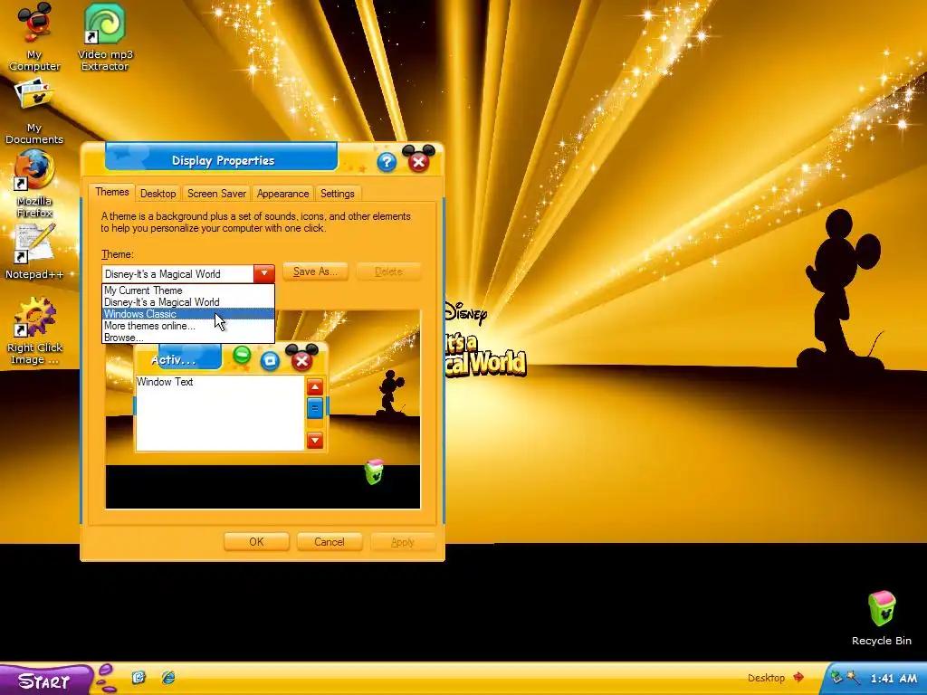This screenshot has width=927, height=695.
Task: Click the Delete button
Action: (x=388, y=271)
